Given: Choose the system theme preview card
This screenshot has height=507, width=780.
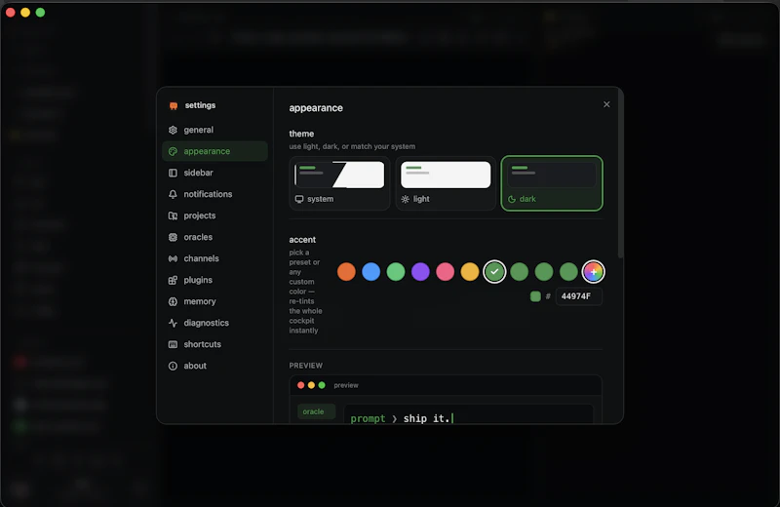Looking at the screenshot, I should [x=339, y=183].
